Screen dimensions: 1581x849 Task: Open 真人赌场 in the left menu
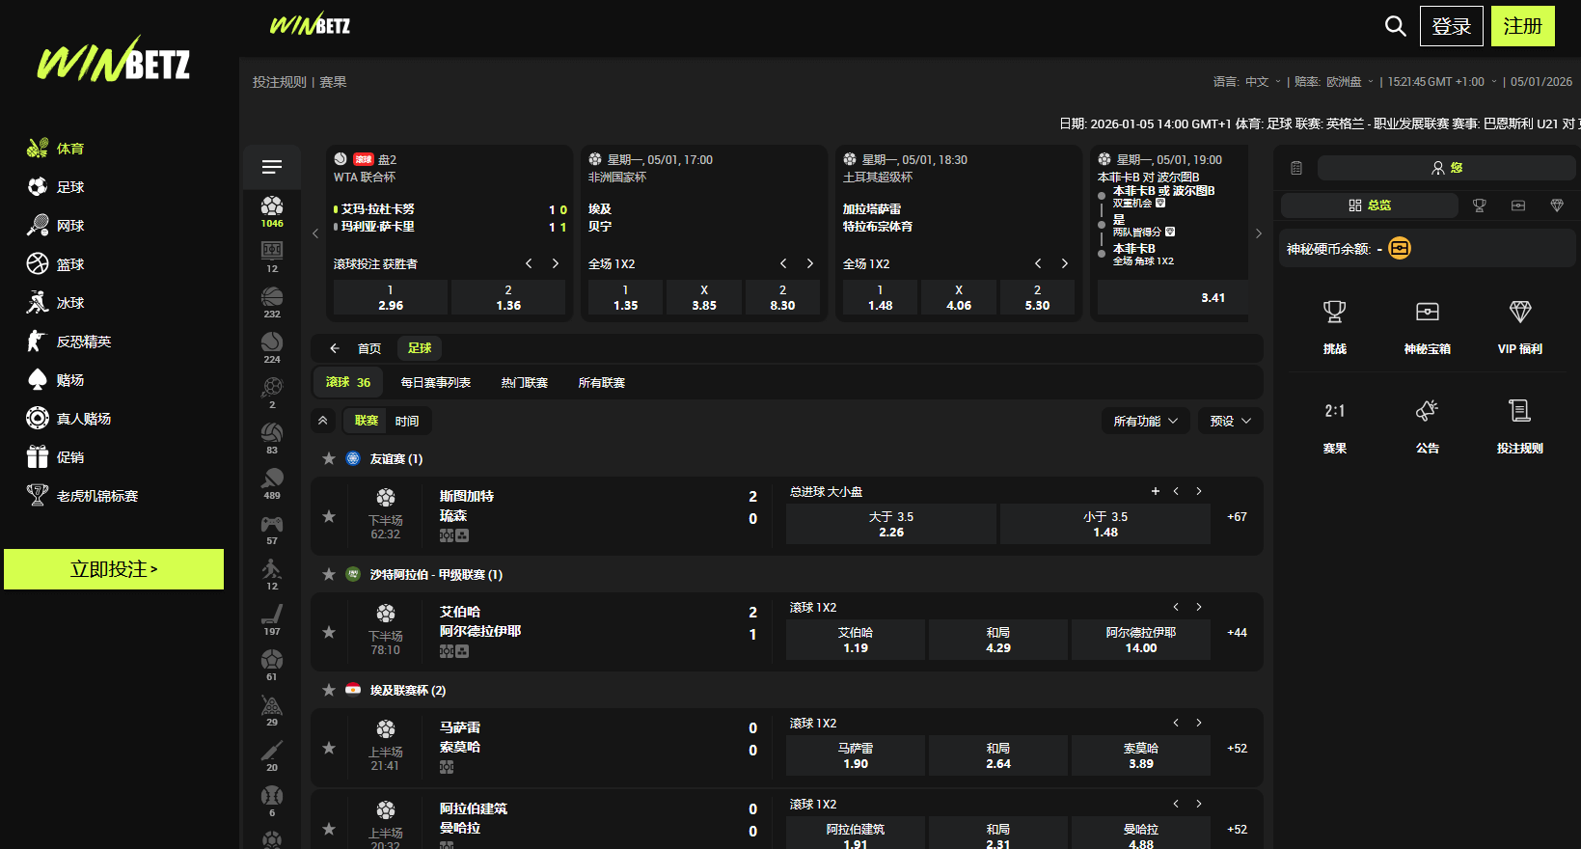[x=83, y=419]
